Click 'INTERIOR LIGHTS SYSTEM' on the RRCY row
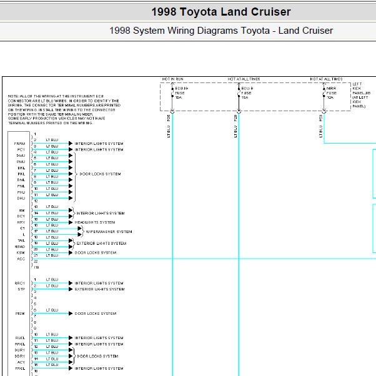 99,283
